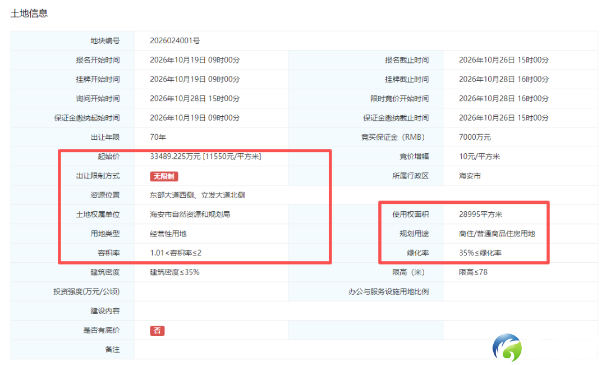Click the owner 海安市自然资源和规划局
The height and width of the screenshot is (365, 606).
click(190, 215)
